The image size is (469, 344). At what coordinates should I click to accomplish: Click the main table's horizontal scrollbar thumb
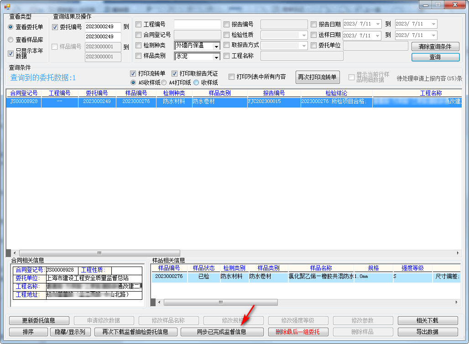99,253
